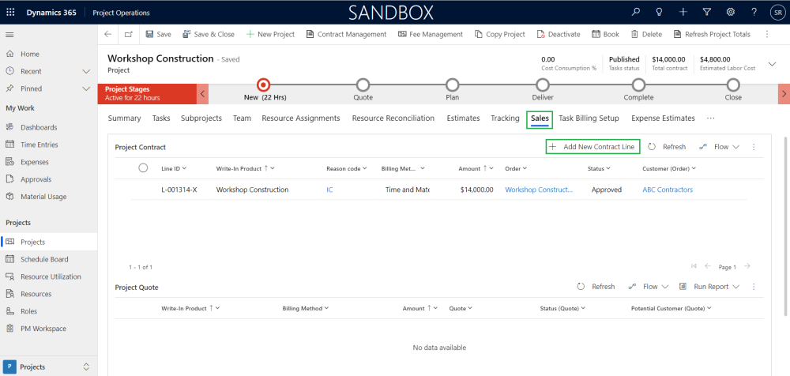The image size is (790, 376).
Task: Show more tabs via ellipsis
Action: pyautogui.click(x=710, y=118)
